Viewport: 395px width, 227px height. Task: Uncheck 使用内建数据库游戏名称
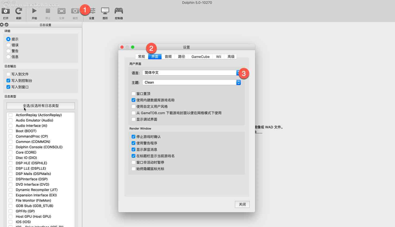click(x=133, y=100)
